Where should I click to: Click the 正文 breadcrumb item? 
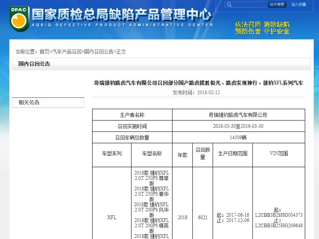coord(121,52)
